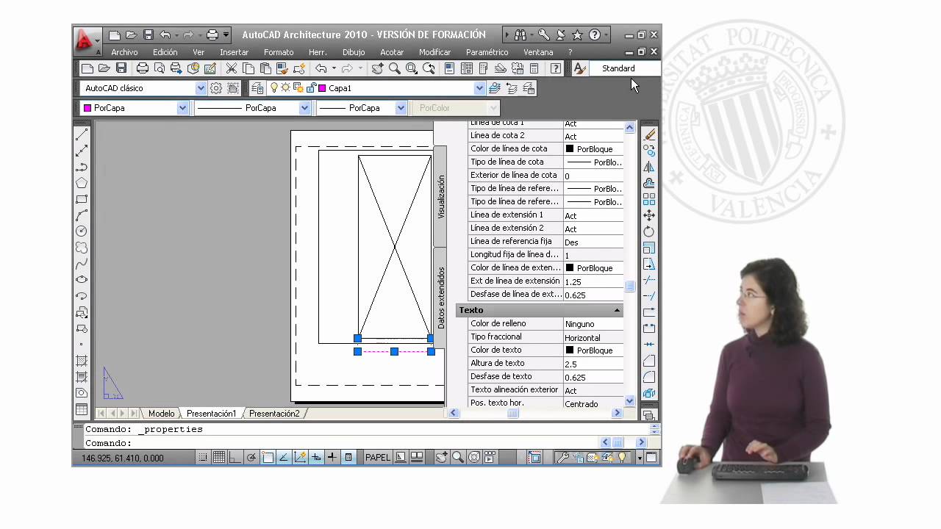The width and height of the screenshot is (941, 529).
Task: Select the Arc draw tool
Action: [82, 215]
